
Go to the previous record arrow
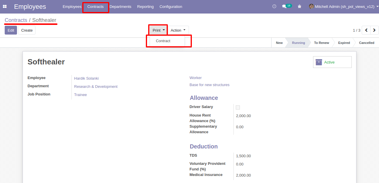pyautogui.click(x=366, y=30)
